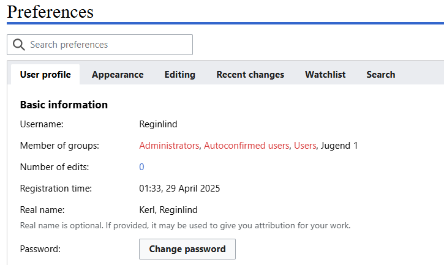Go to the Editing tab
Image resolution: width=444 pixels, height=265 pixels.
[x=179, y=75]
